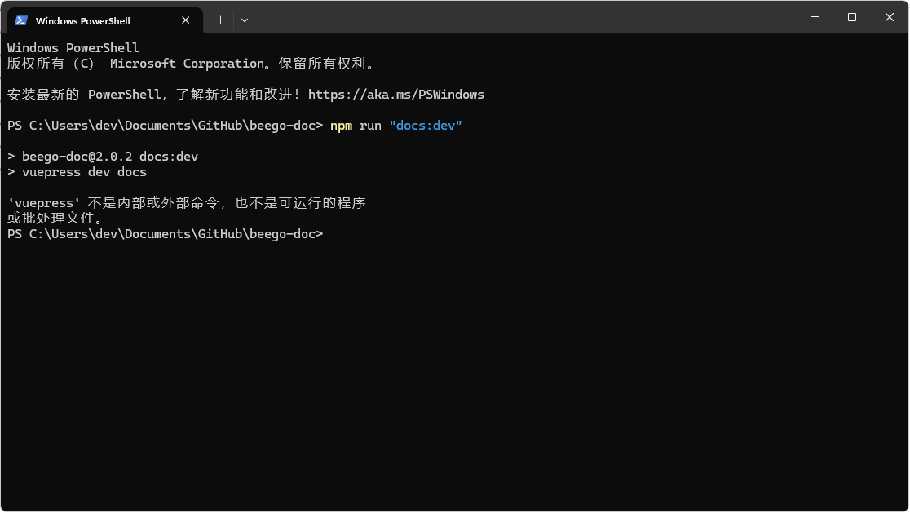910x513 pixels.
Task: Open a new tab with plus button
Action: pyautogui.click(x=220, y=20)
